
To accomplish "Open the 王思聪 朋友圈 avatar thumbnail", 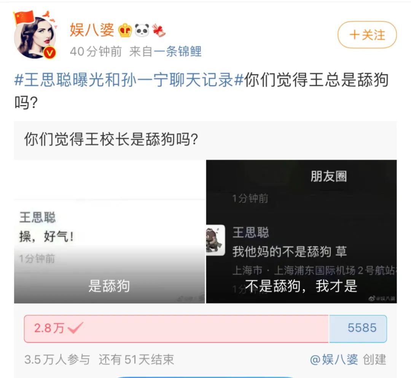I will pos(215,240).
